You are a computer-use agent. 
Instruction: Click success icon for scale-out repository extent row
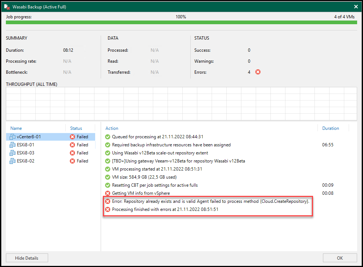(x=108, y=153)
